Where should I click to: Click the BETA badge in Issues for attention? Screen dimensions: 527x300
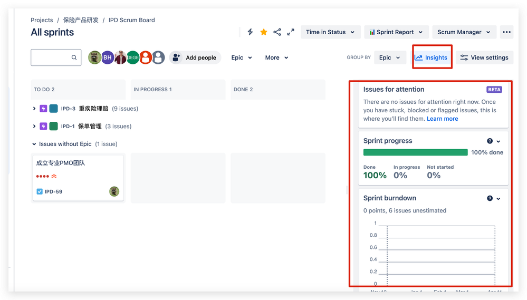(494, 90)
